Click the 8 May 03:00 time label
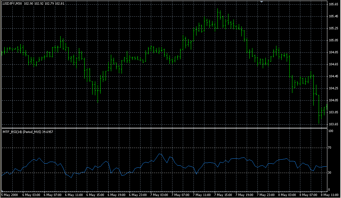 (288, 195)
